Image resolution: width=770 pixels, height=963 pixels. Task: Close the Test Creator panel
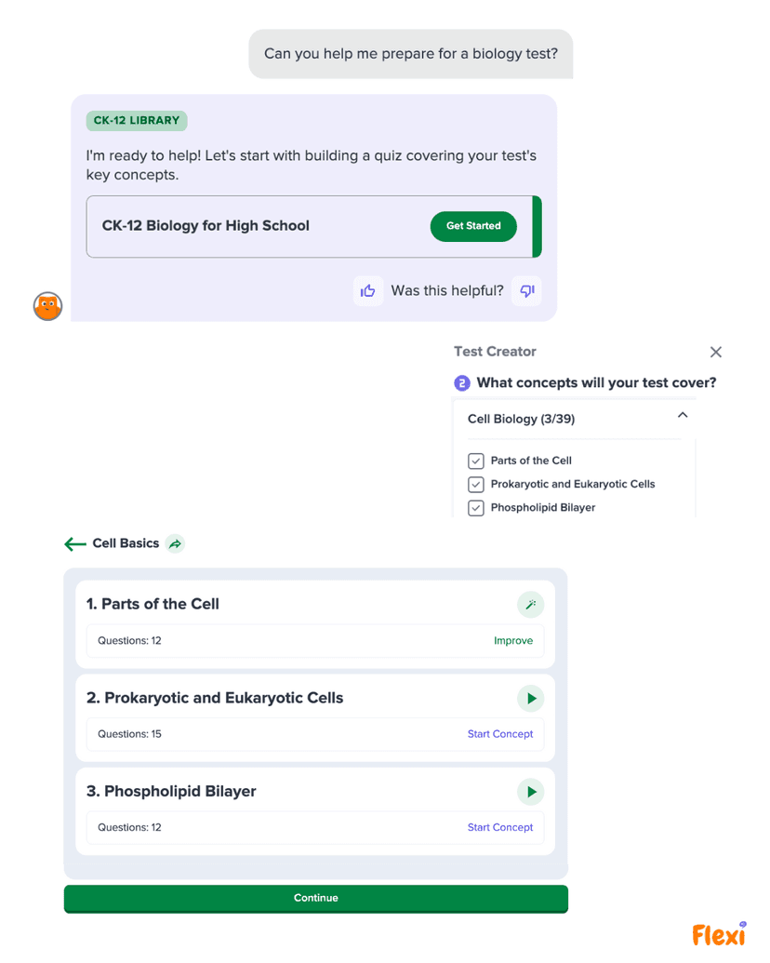click(x=715, y=352)
